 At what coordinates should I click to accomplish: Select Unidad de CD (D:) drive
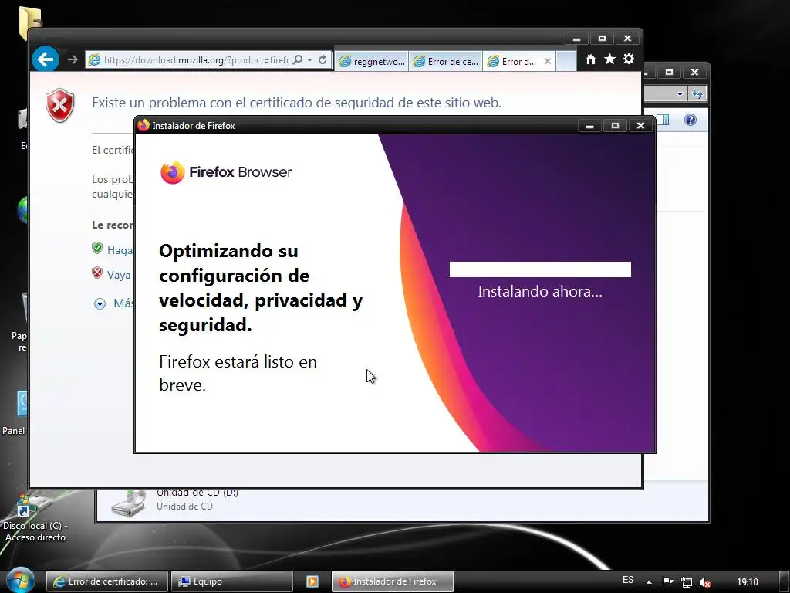(175, 500)
